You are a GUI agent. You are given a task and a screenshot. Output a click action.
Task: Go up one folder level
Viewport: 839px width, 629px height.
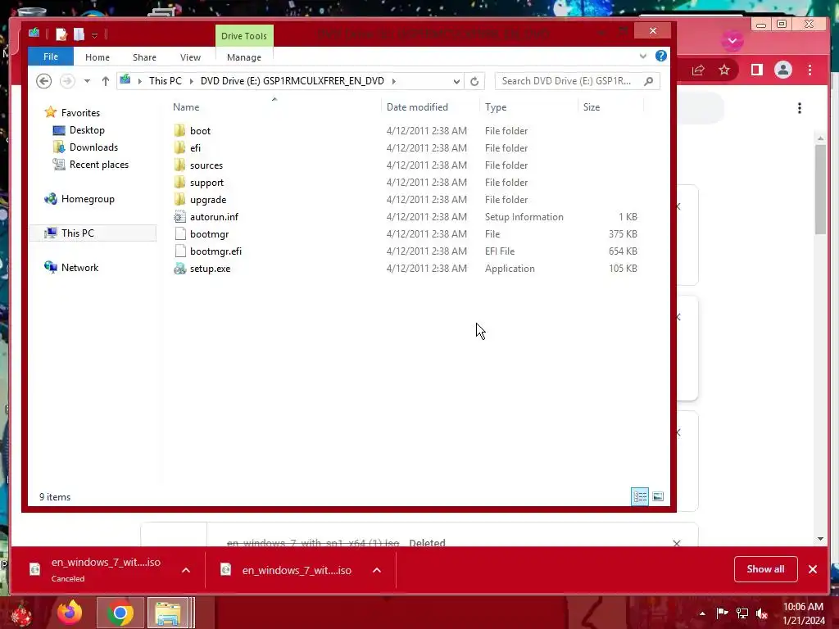(106, 81)
